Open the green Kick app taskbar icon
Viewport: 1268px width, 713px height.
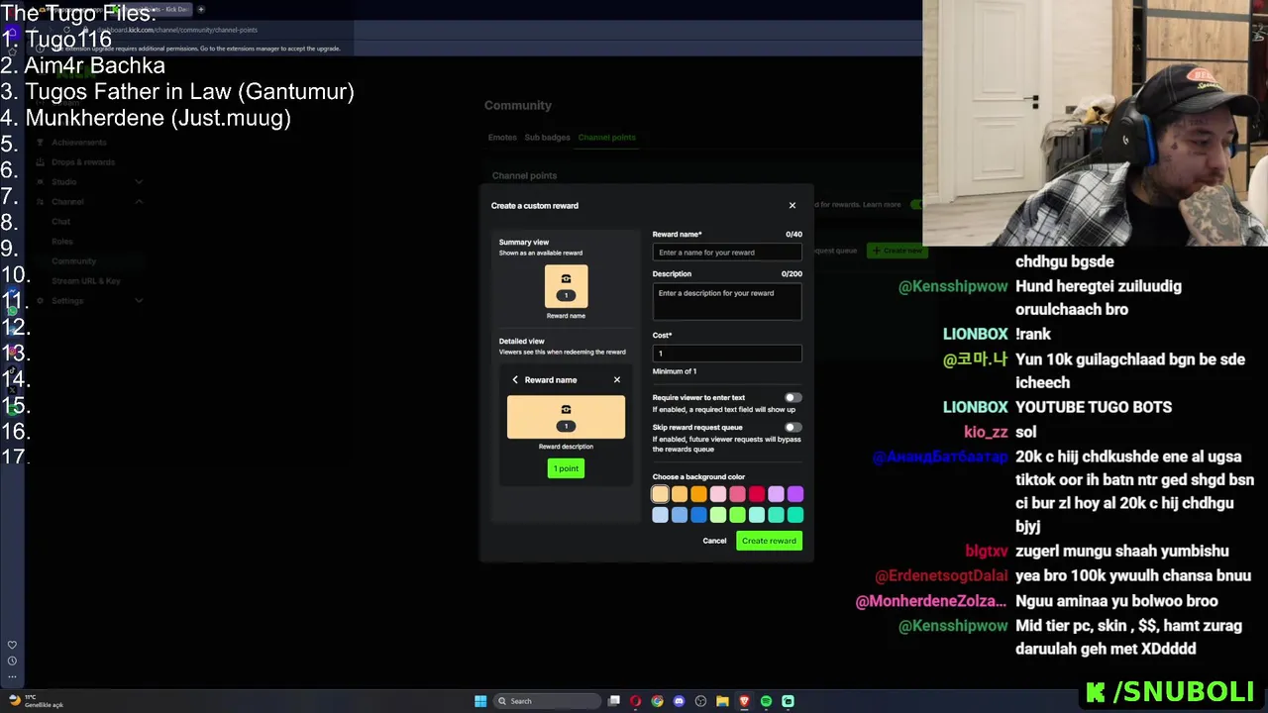pos(788,701)
